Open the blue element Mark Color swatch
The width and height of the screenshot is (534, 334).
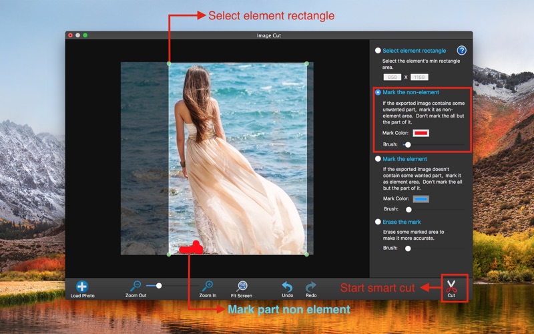tap(421, 198)
